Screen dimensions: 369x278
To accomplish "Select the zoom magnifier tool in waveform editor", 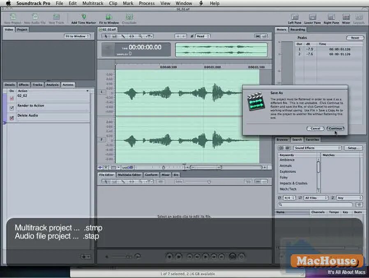I will 140,36.
